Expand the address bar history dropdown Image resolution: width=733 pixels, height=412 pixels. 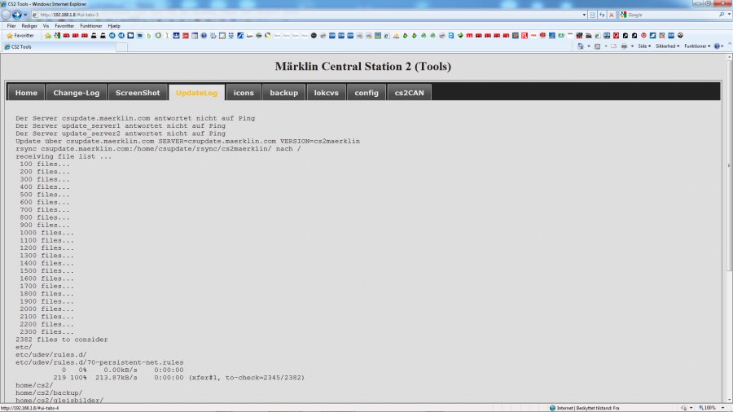584,15
